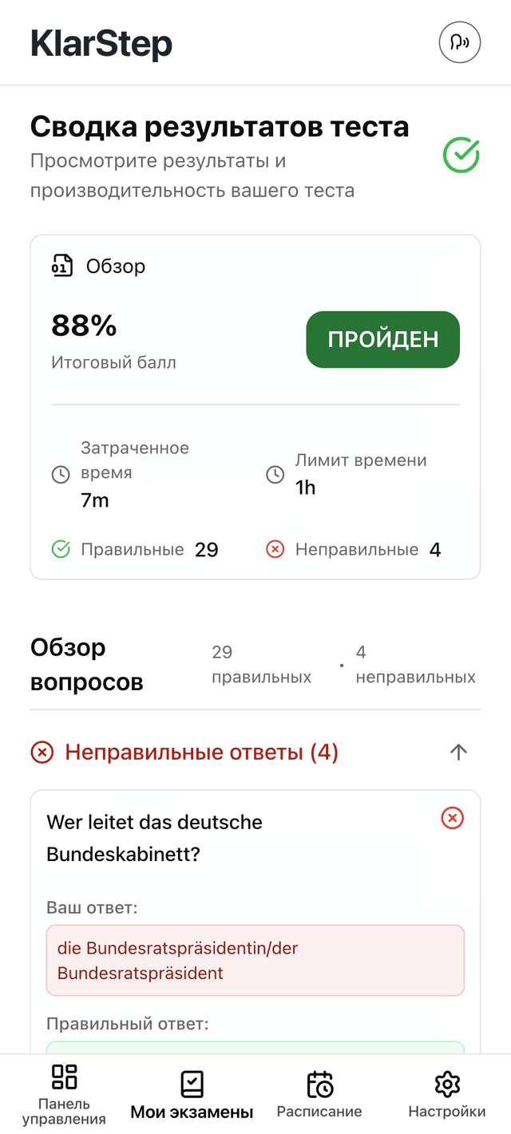
Task: Select the clock icon beside Затраченное время
Action: [x=61, y=473]
